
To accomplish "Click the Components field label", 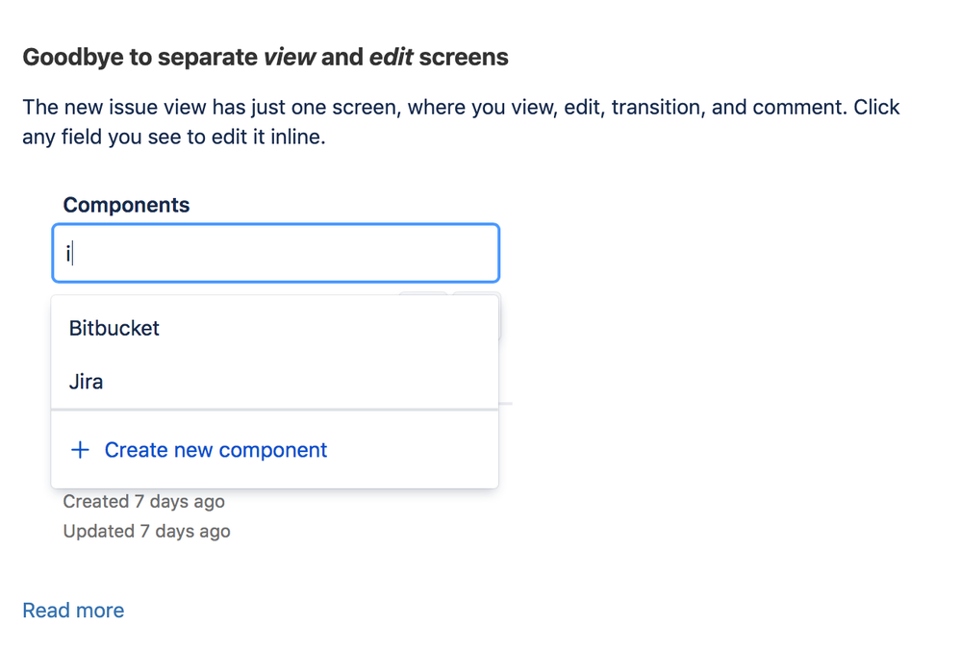I will click(x=126, y=205).
